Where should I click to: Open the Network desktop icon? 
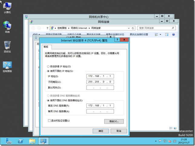pyautogui.click(x=7, y=27)
